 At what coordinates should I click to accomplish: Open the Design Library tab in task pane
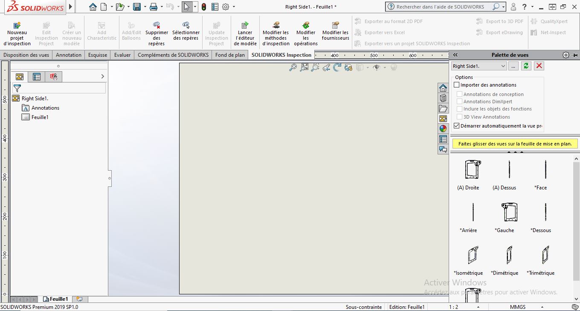pyautogui.click(x=443, y=98)
